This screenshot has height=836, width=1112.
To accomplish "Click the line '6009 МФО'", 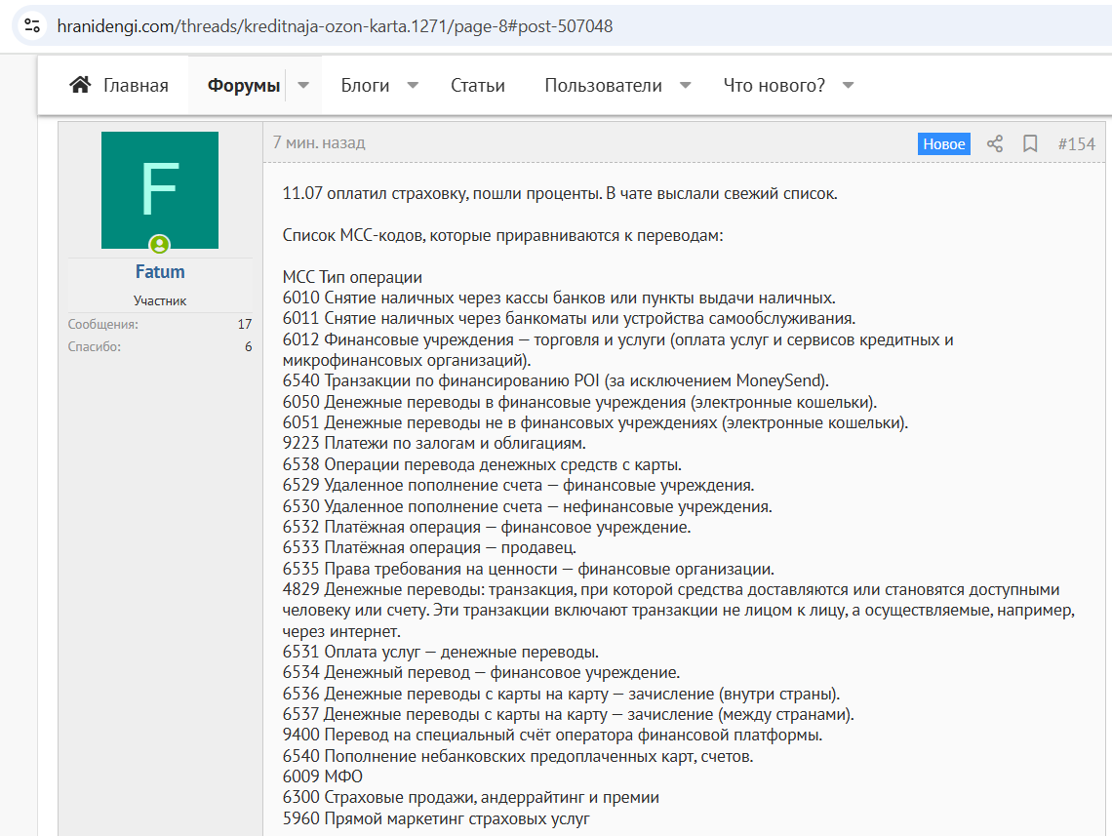I will coord(322,777).
